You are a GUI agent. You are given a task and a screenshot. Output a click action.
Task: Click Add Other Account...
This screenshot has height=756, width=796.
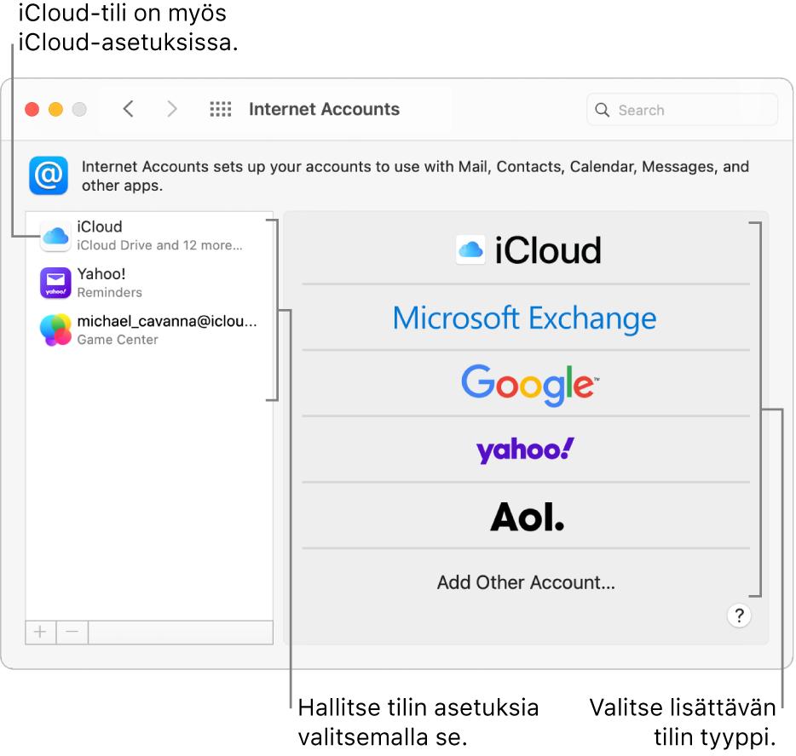526,582
